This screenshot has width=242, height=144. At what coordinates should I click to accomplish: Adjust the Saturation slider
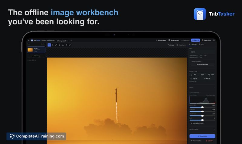[202, 116]
